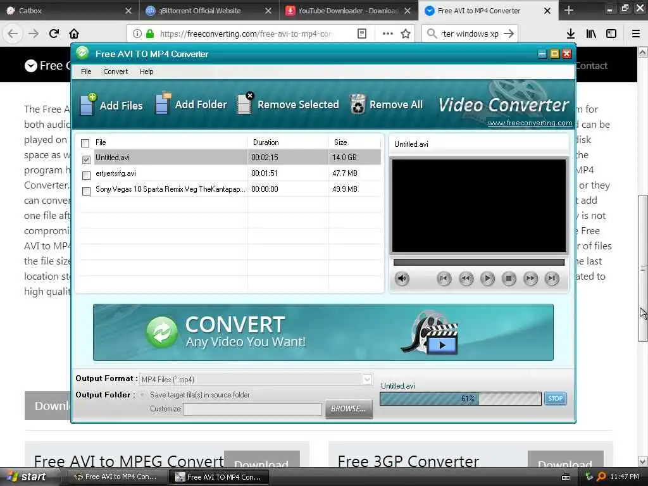Click the BROWSE... button
Screen dimensions: 648x486
tap(349, 409)
